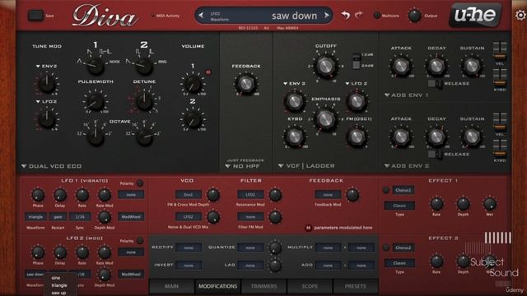Flip the 12dB/24dB filter slope switch
The width and height of the screenshot is (527, 296).
pyautogui.click(x=356, y=61)
